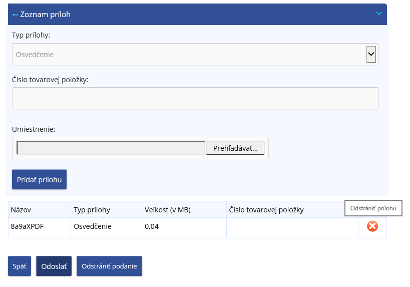Click the Odstrániť podanie button

point(109,266)
